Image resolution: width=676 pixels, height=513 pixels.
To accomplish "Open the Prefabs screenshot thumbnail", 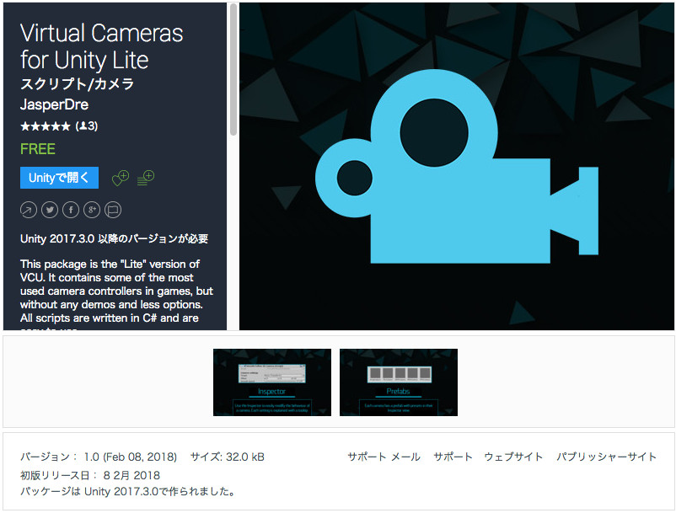I will pyautogui.click(x=399, y=382).
